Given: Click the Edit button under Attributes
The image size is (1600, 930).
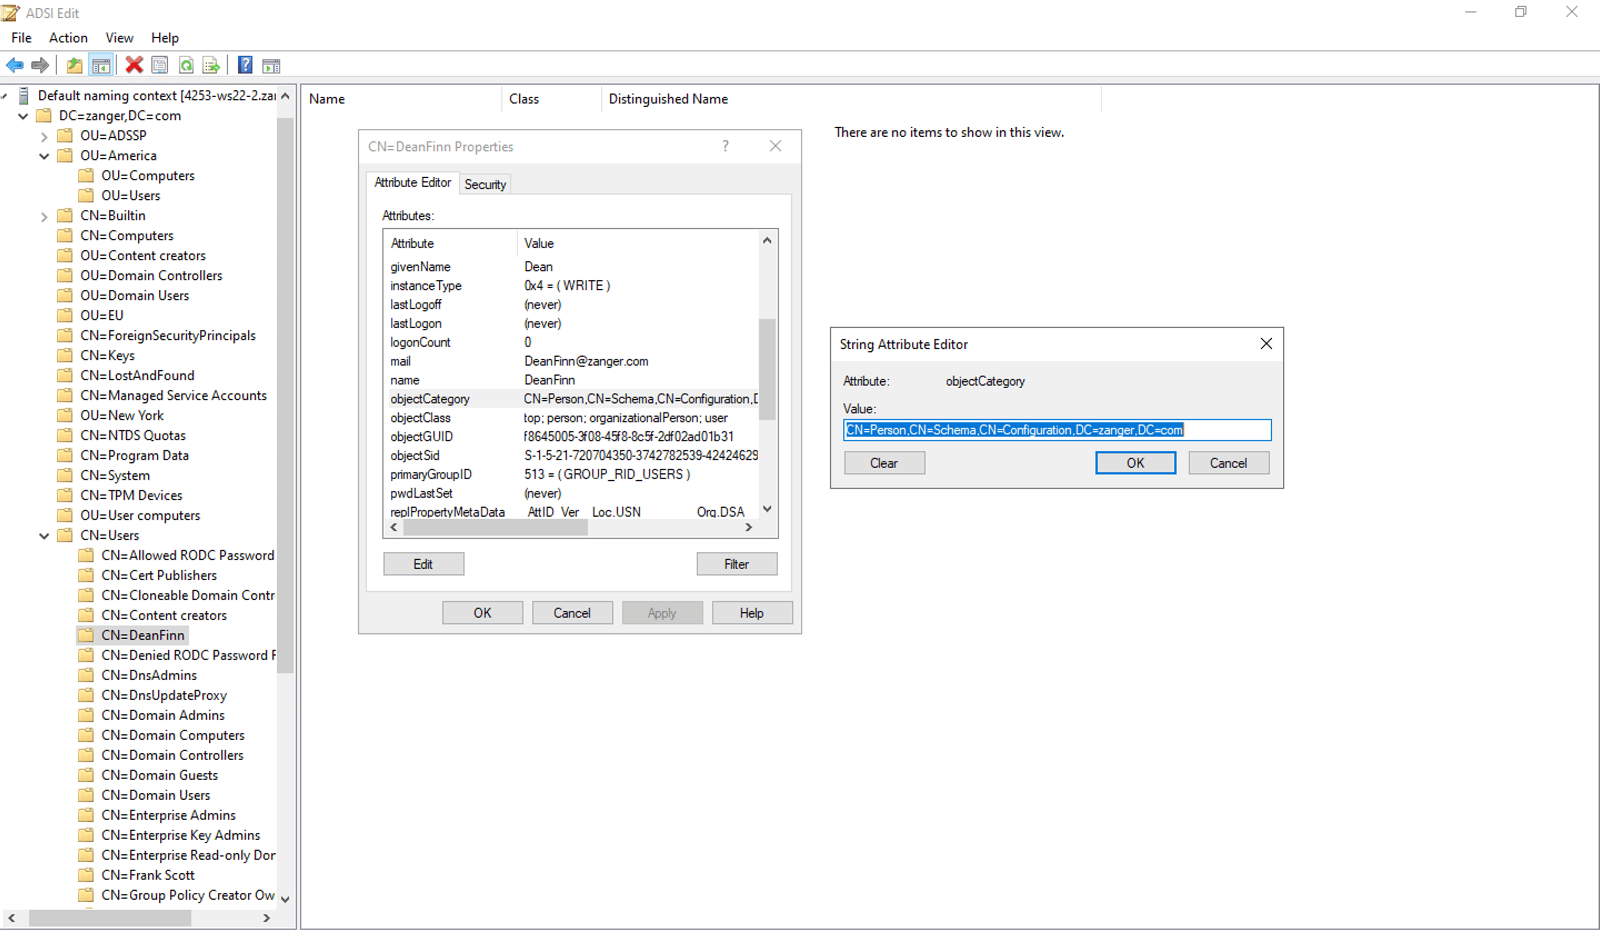Looking at the screenshot, I should (x=423, y=564).
